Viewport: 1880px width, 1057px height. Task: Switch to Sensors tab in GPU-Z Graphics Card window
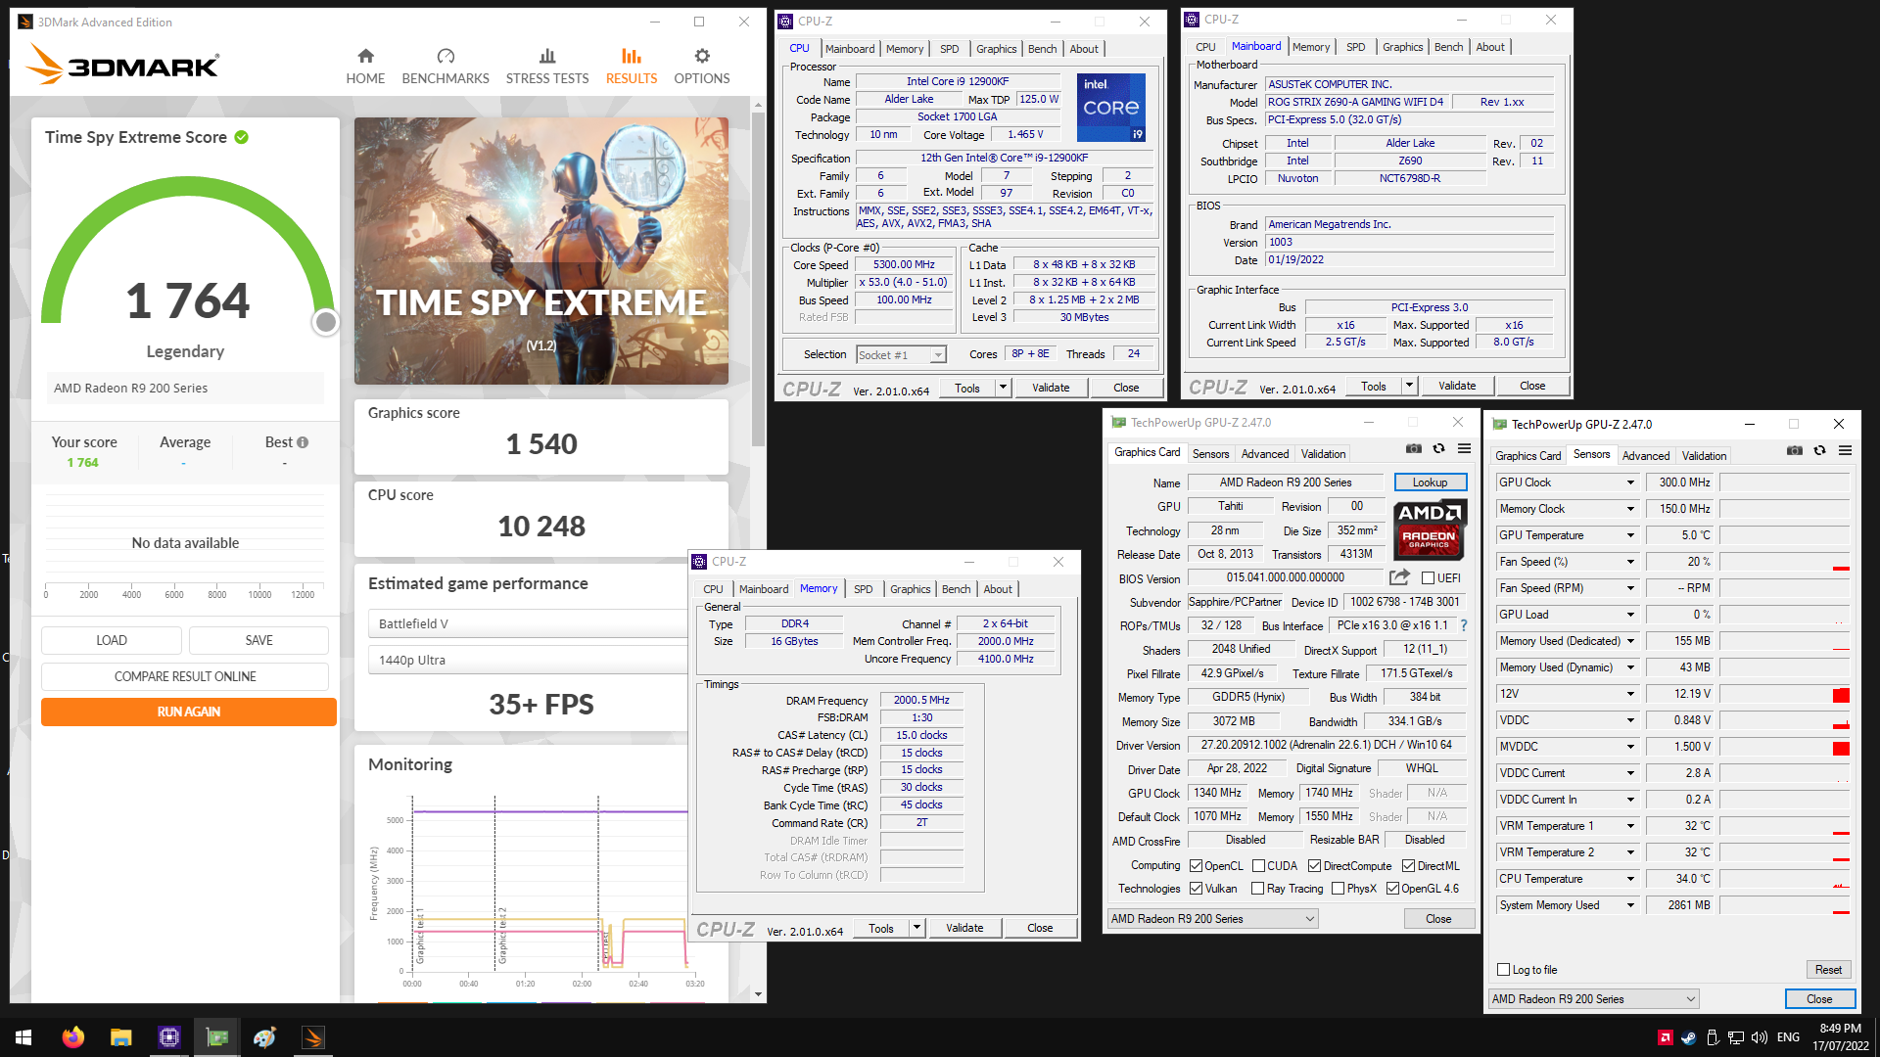[x=1210, y=454]
